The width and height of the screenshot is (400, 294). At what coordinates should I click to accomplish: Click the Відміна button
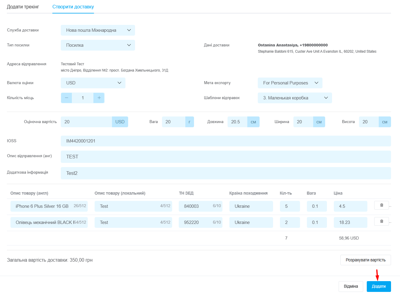(x=351, y=287)
